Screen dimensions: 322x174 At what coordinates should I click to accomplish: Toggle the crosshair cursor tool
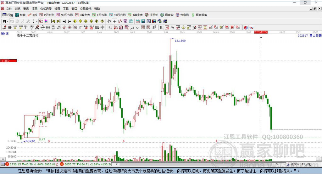(114, 21)
